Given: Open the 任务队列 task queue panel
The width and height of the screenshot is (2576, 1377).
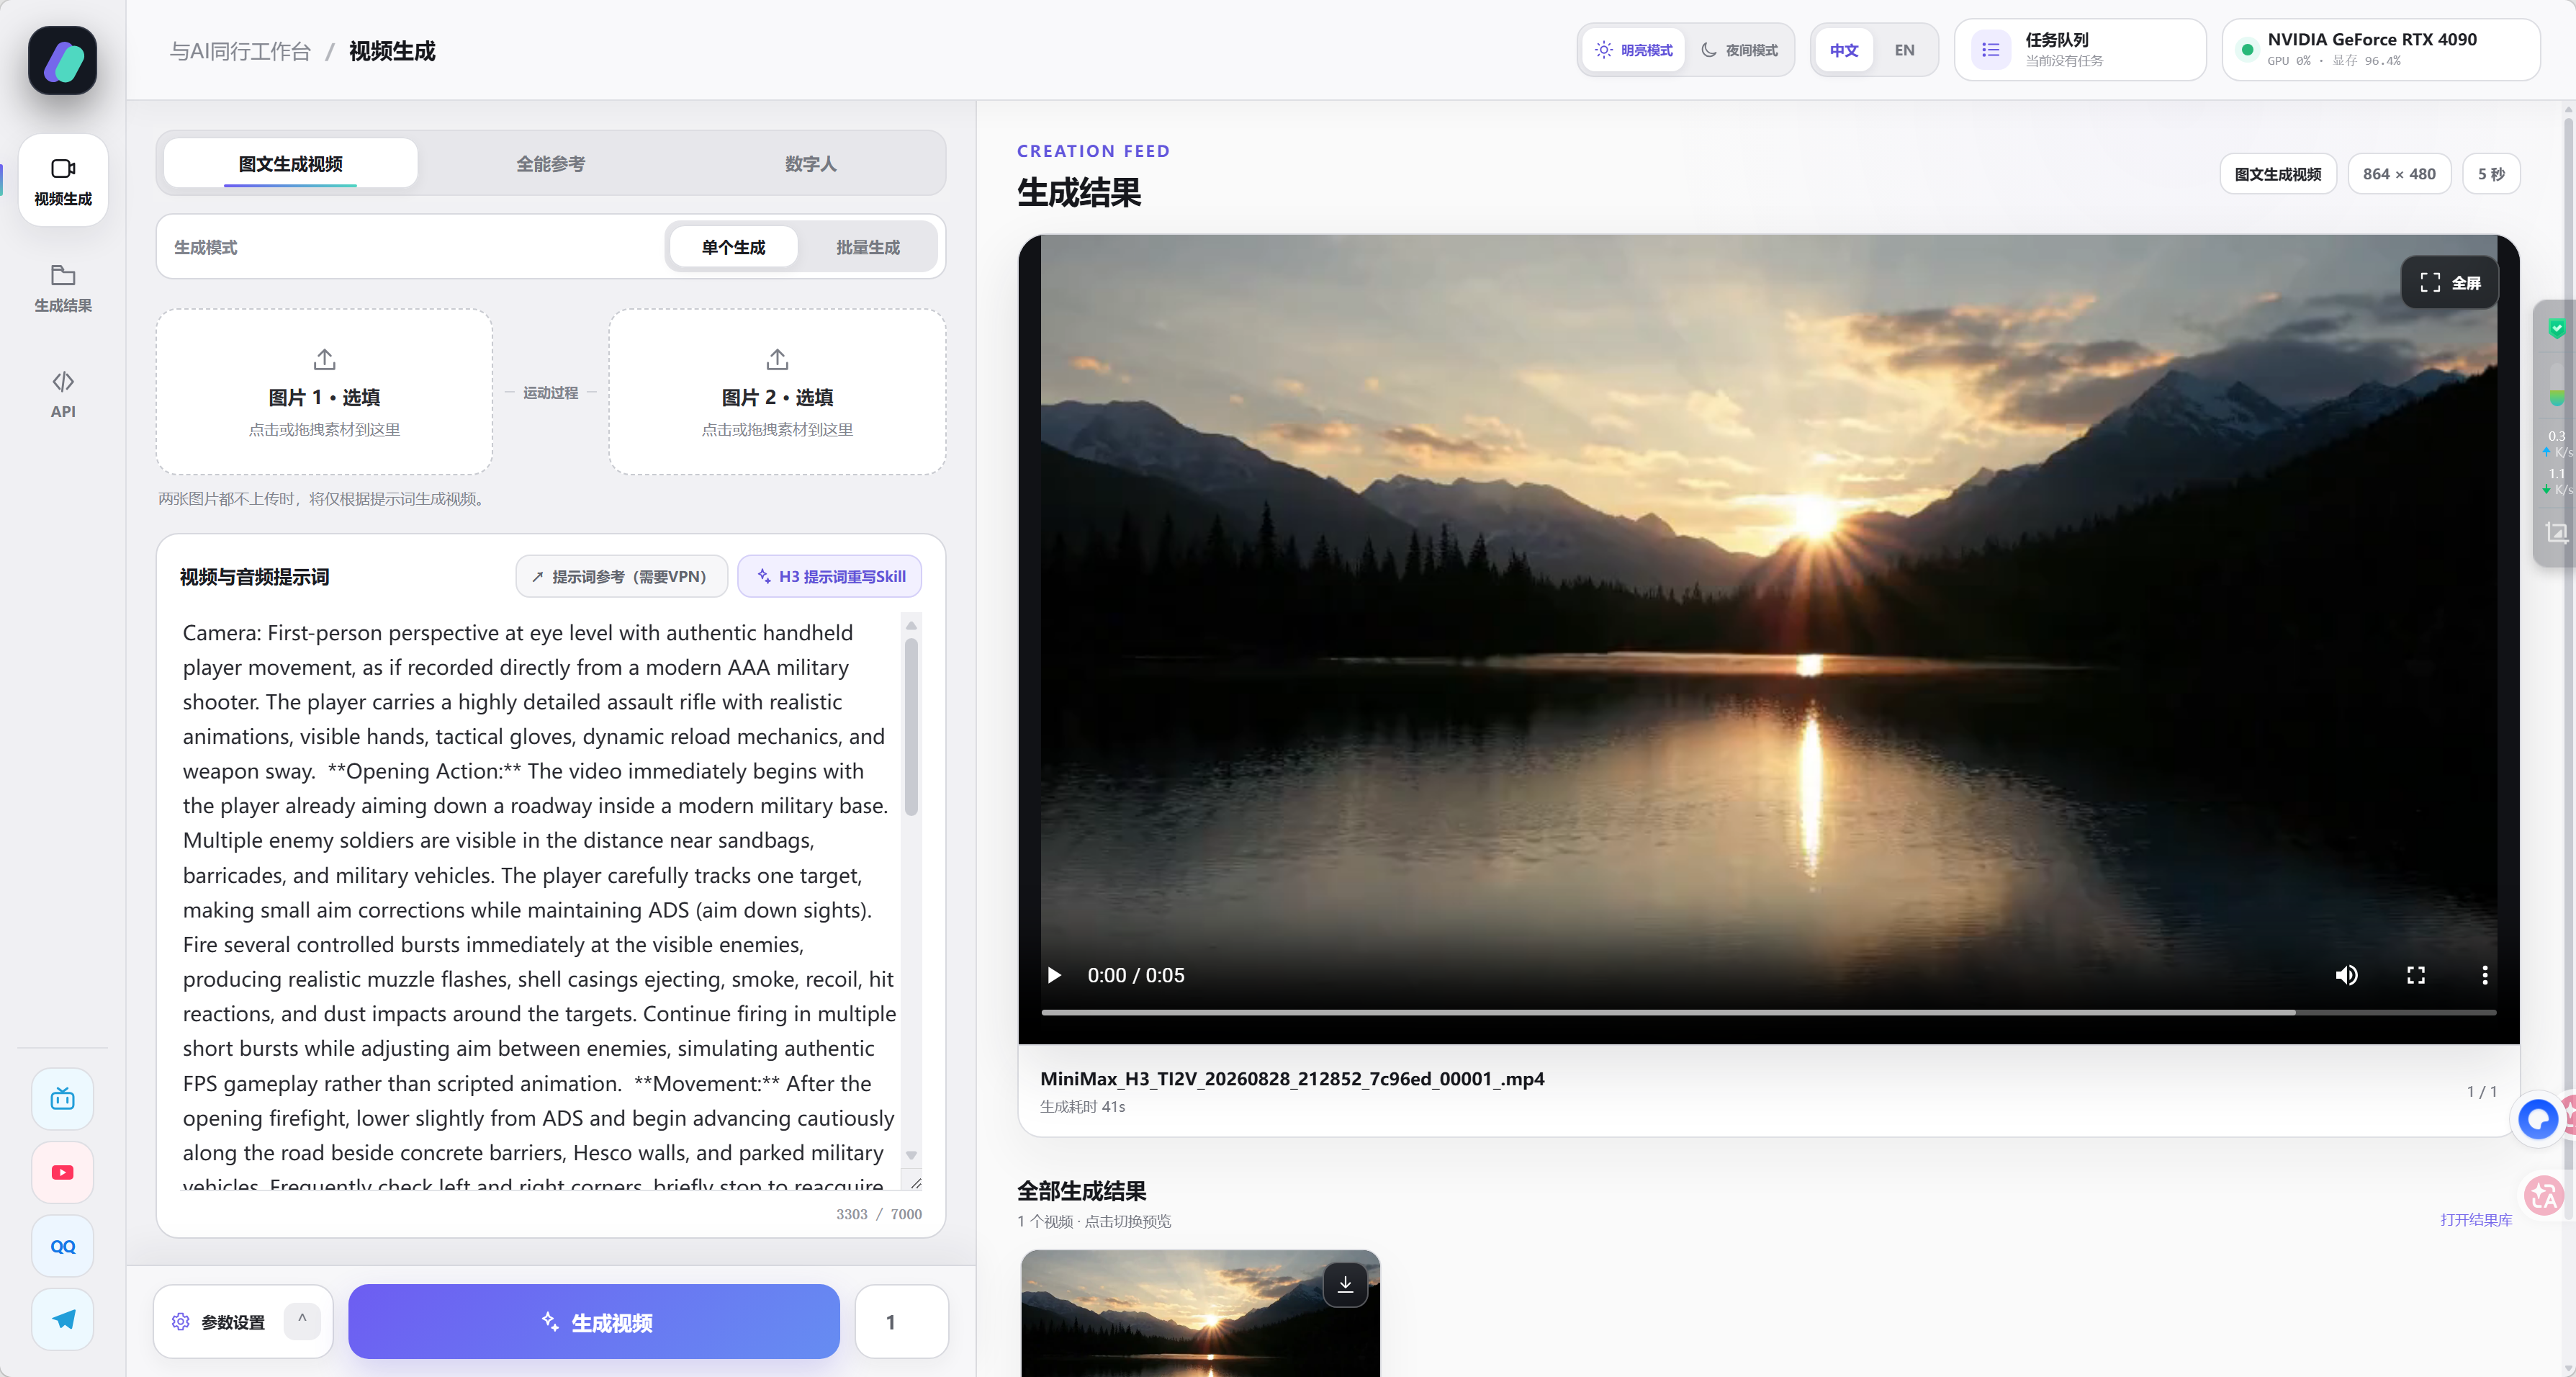Looking at the screenshot, I should coord(2080,49).
